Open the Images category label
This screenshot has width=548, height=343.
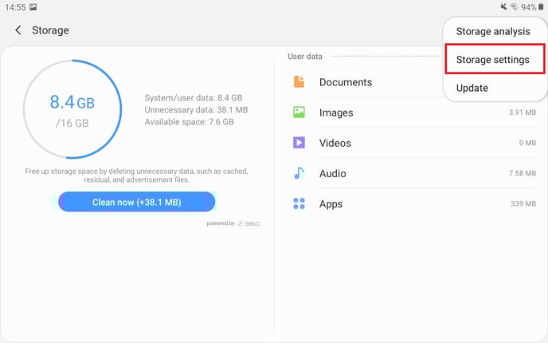pos(336,112)
